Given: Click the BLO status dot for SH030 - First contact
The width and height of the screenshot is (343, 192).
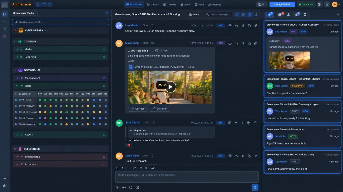Looking at the screenshot, I should tap(67, 112).
